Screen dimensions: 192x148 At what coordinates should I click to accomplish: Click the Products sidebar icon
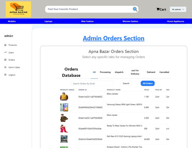5,45
